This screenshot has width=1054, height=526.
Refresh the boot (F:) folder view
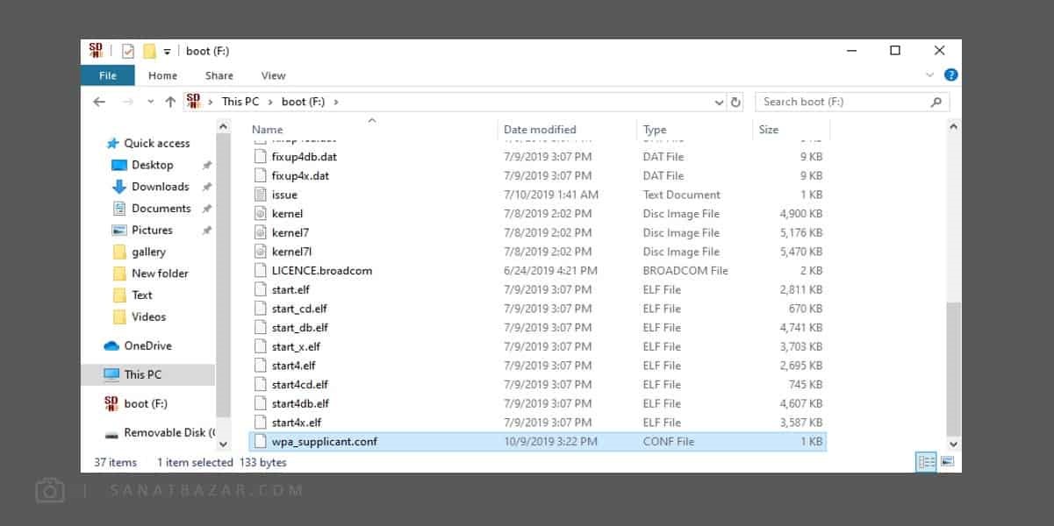pos(735,102)
